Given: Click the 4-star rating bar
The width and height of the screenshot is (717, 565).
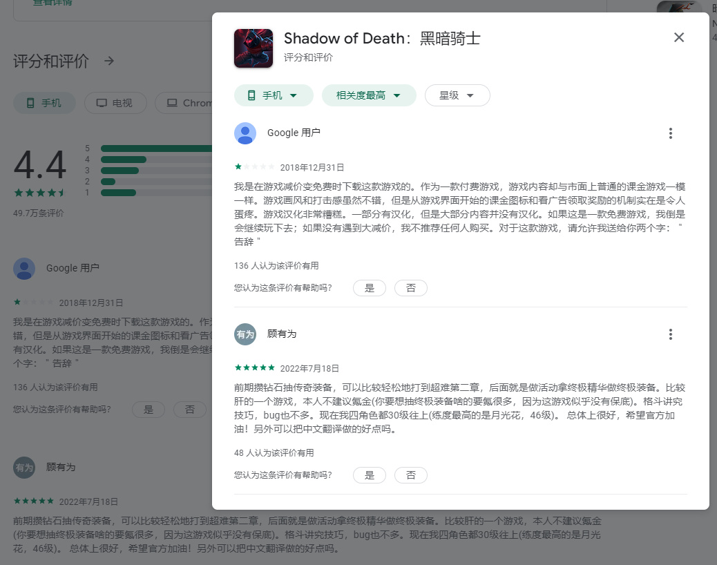Looking at the screenshot, I should (156, 160).
